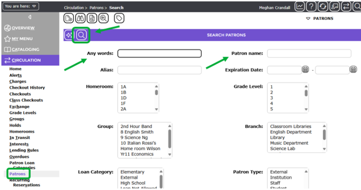Open calendar for Expiration Date start

click(305, 70)
